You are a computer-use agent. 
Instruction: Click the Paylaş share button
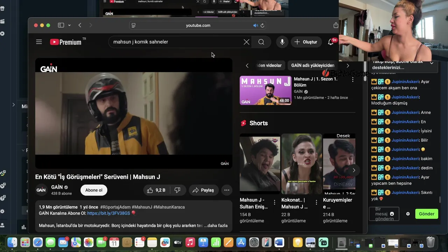203,190
